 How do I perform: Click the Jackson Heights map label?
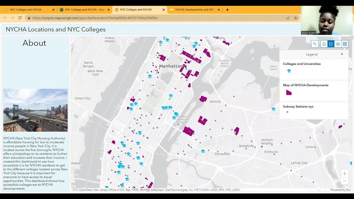point(267,142)
